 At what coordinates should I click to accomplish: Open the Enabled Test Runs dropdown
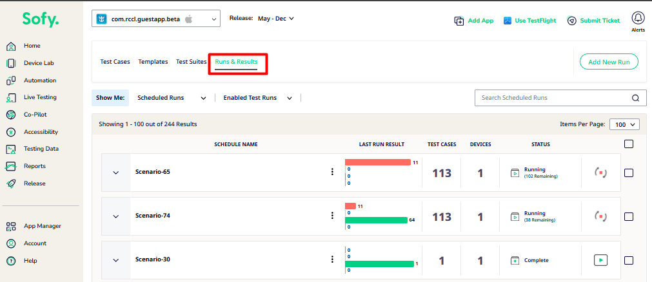coord(257,98)
